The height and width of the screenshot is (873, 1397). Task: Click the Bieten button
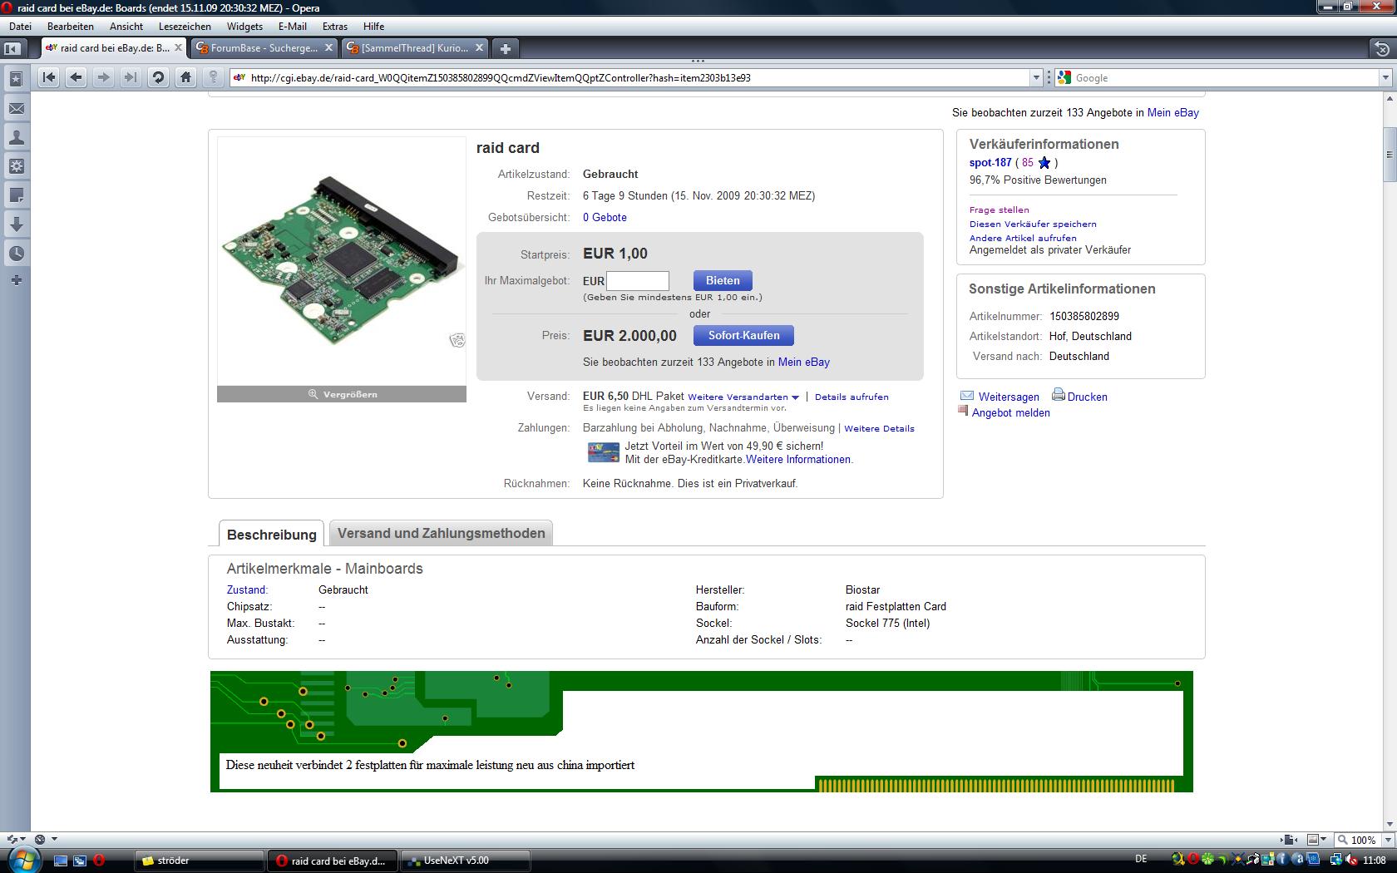click(x=723, y=280)
